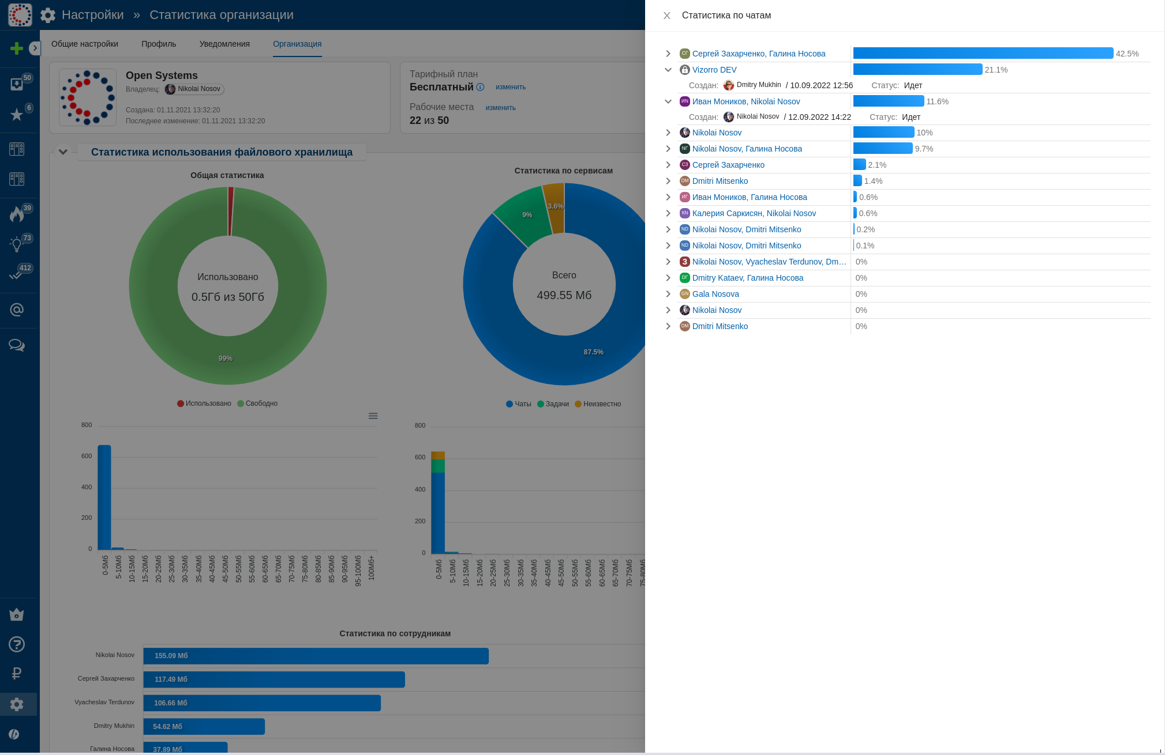Click 'изменить' link next to tariff plan
This screenshot has width=1165, height=755.
(x=510, y=87)
